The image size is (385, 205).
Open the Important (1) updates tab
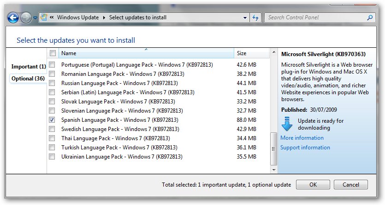[x=29, y=67]
